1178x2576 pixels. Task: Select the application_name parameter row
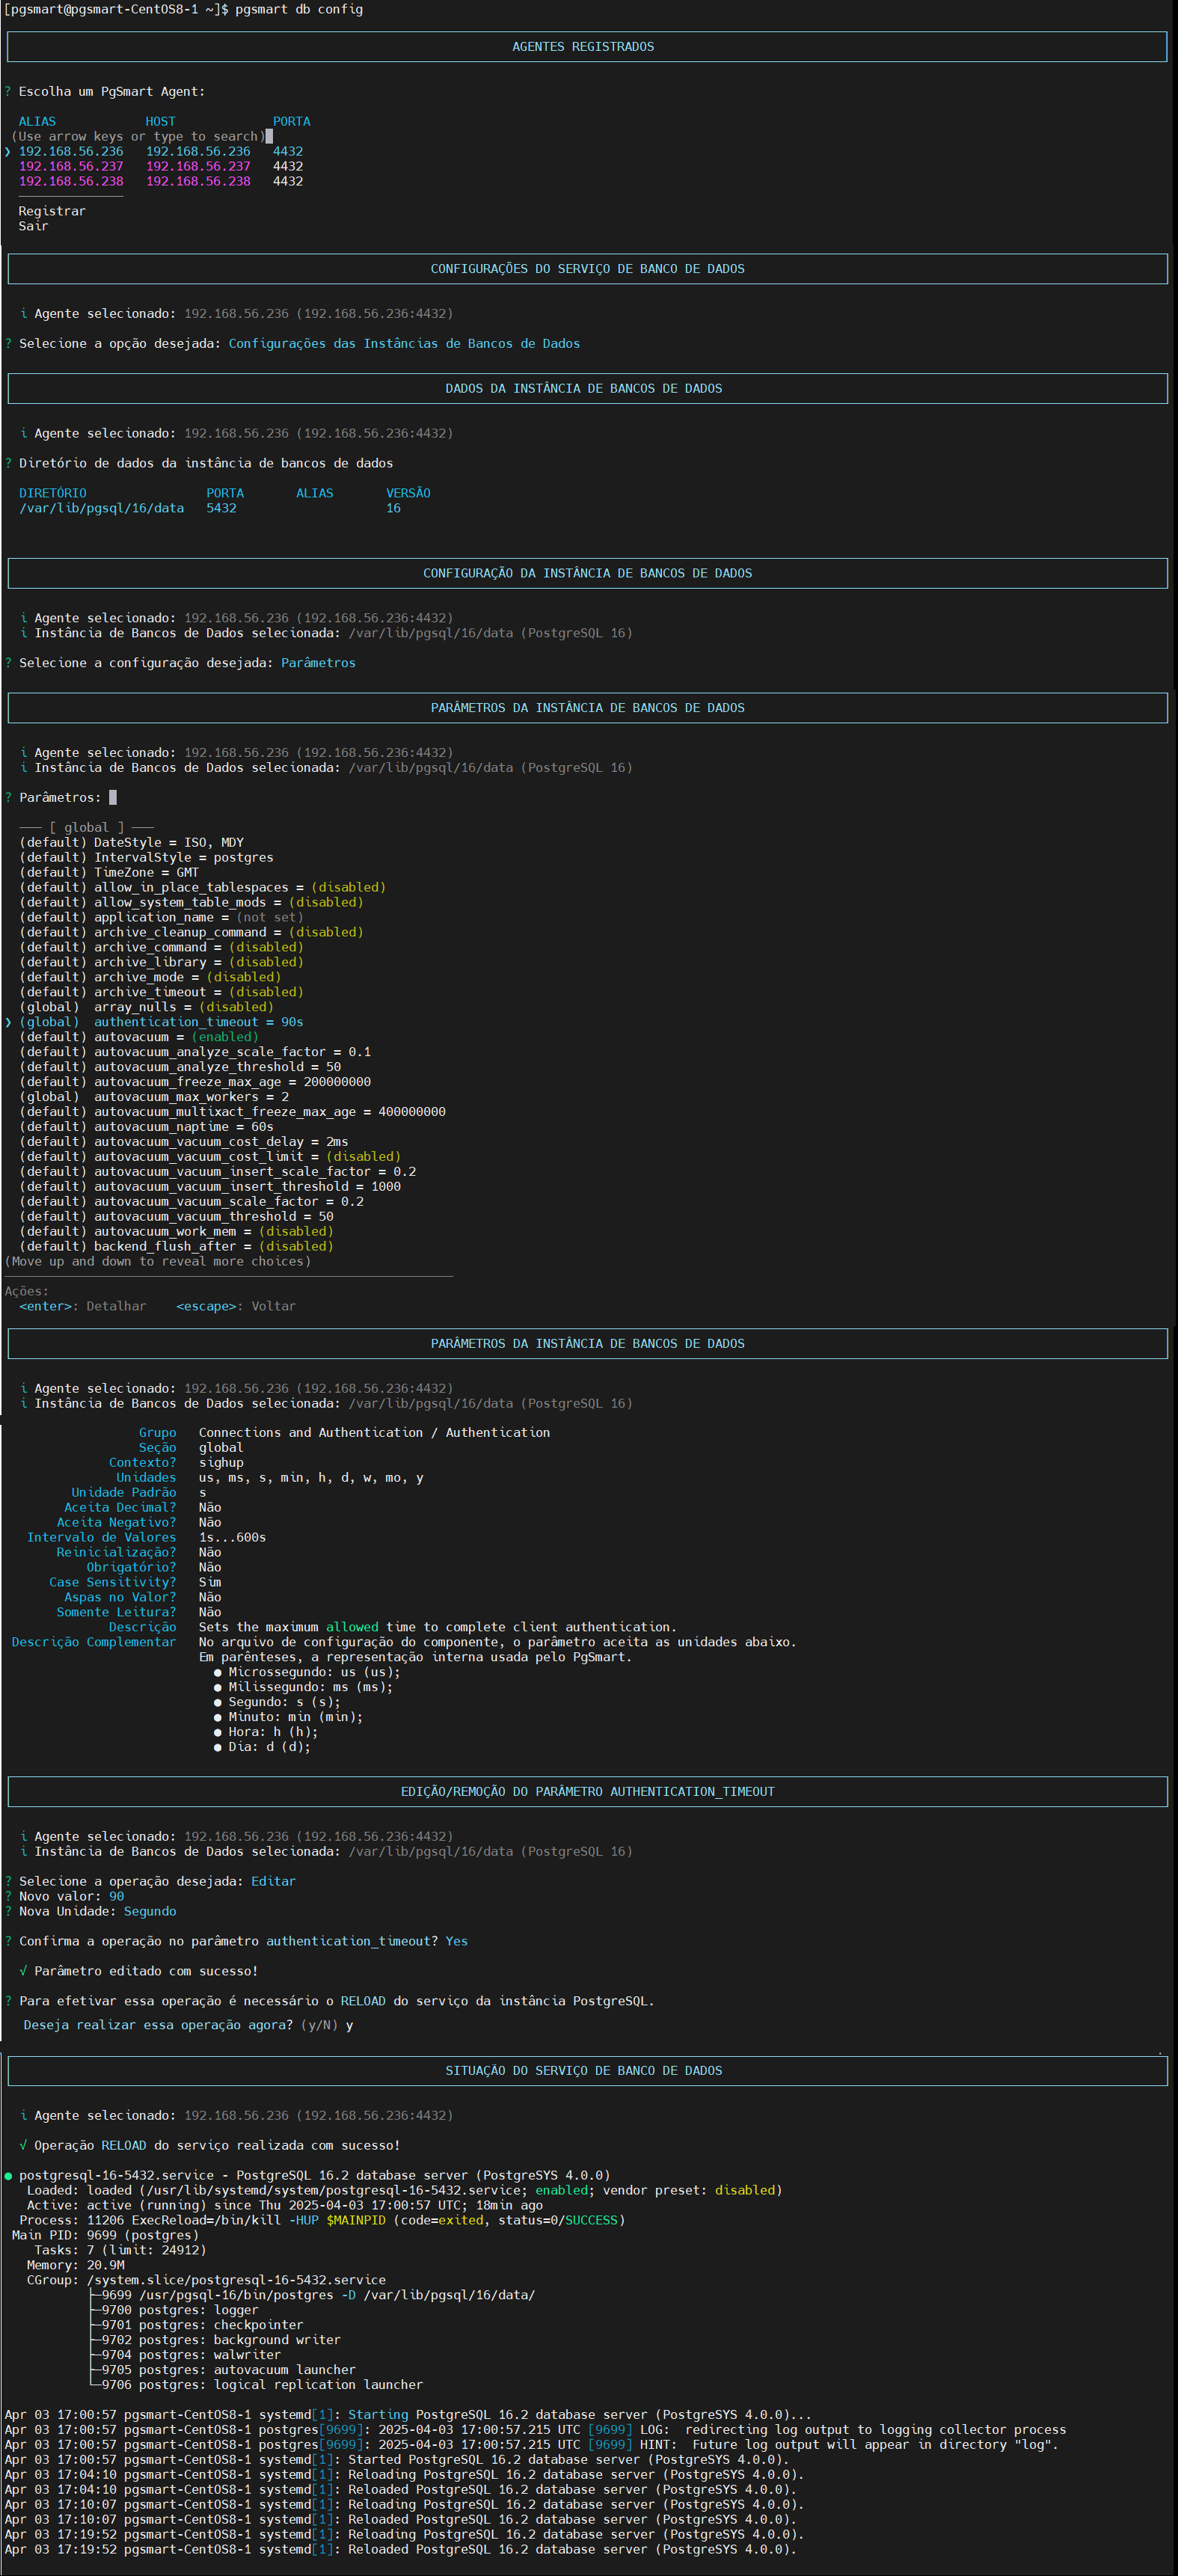click(x=161, y=917)
